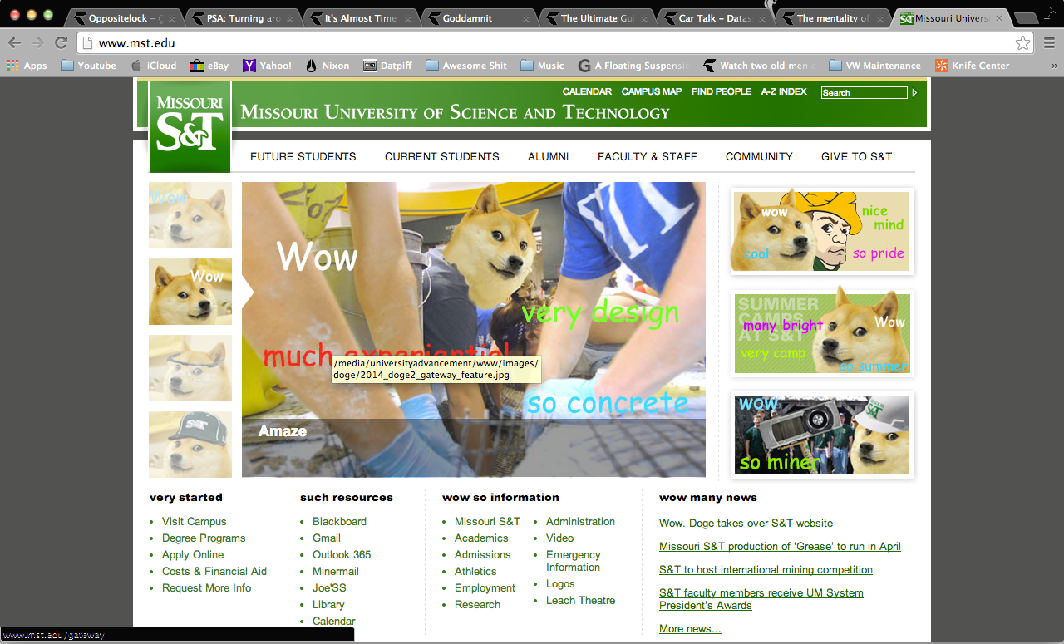Open the Music bookmark folder
The height and width of the screenshot is (644, 1064).
[542, 66]
